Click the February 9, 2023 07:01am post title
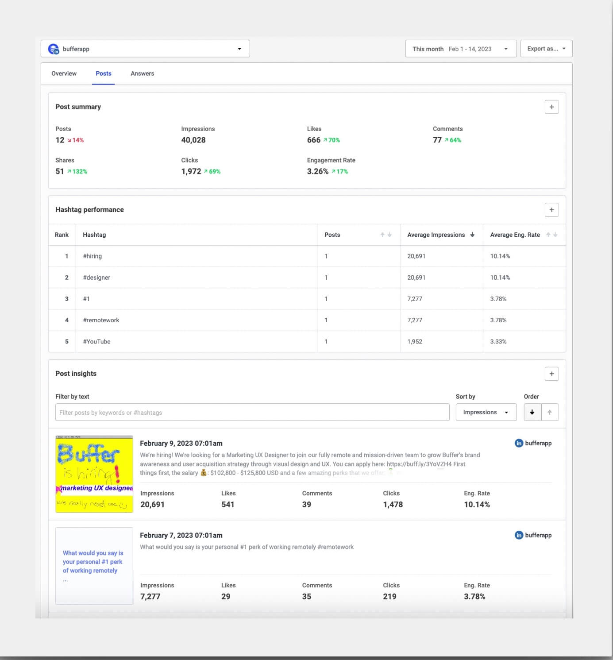This screenshot has height=660, width=613. click(181, 443)
